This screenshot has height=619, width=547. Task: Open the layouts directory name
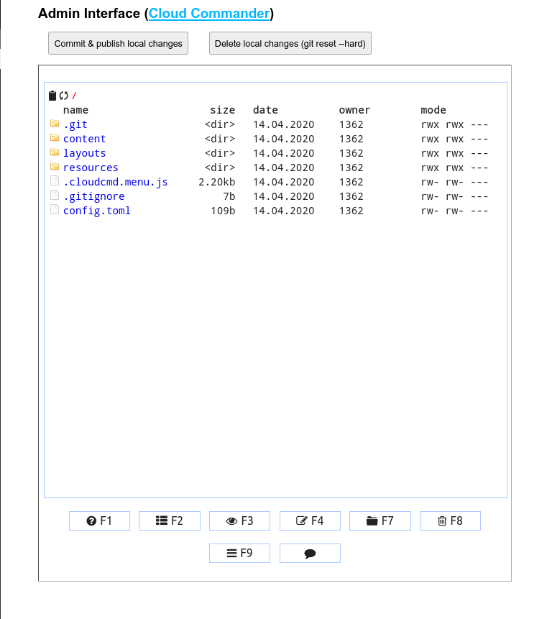pyautogui.click(x=84, y=153)
